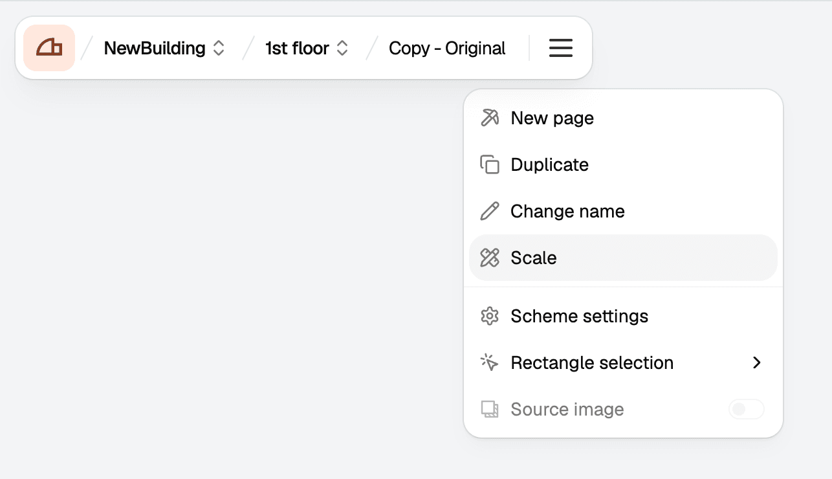
Task: Click the Change name pencil icon
Action: [490, 211]
